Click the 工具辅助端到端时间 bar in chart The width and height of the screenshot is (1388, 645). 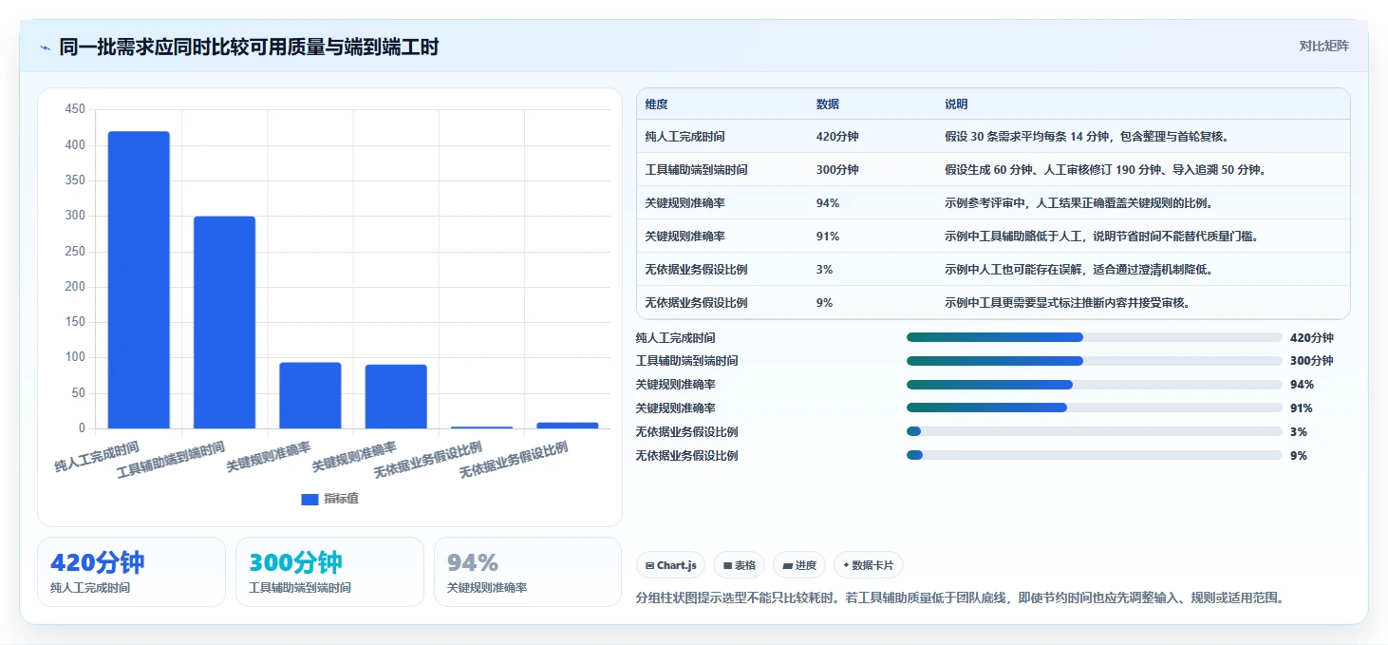(224, 323)
